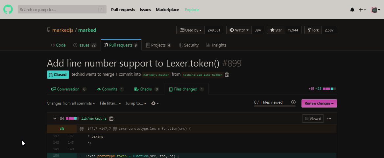The width and height of the screenshot is (384, 158).
Task: Copy the branch name via clipboard icon
Action: click(x=227, y=75)
